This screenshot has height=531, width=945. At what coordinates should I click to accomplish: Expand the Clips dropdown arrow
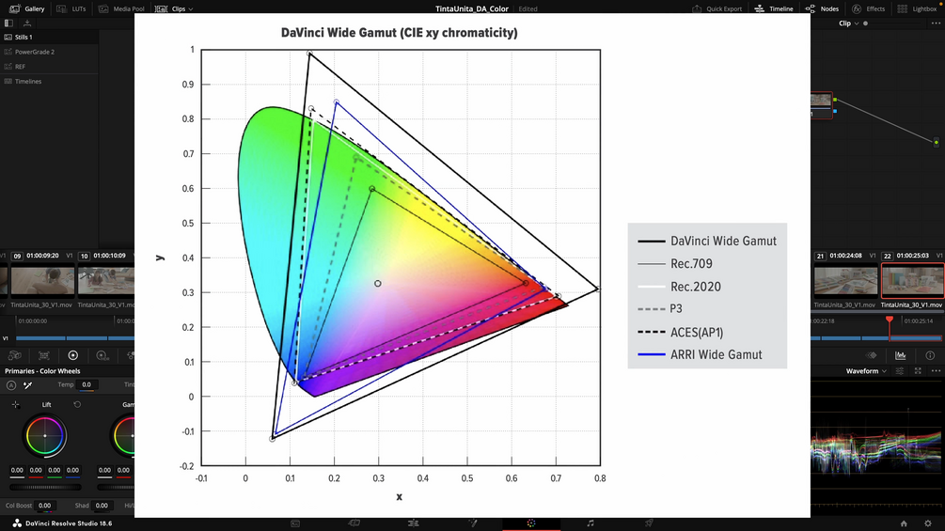point(191,9)
